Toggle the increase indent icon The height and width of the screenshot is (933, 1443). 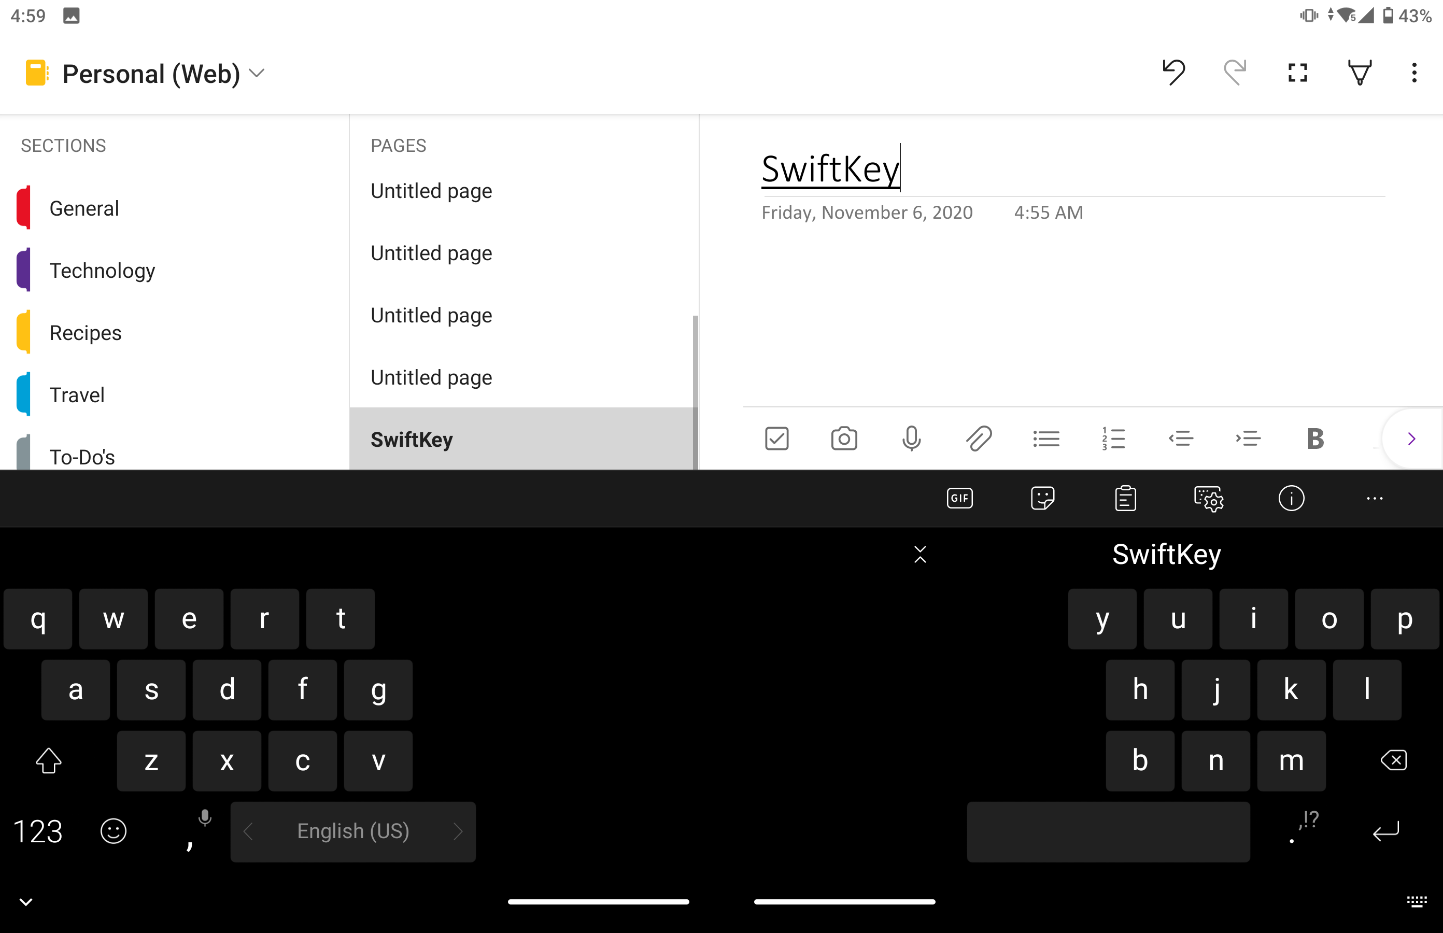pyautogui.click(x=1247, y=439)
